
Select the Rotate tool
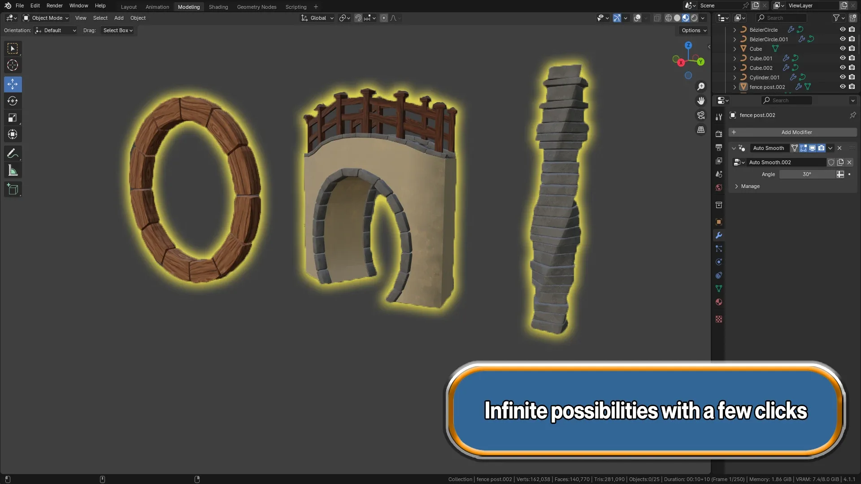[13, 101]
